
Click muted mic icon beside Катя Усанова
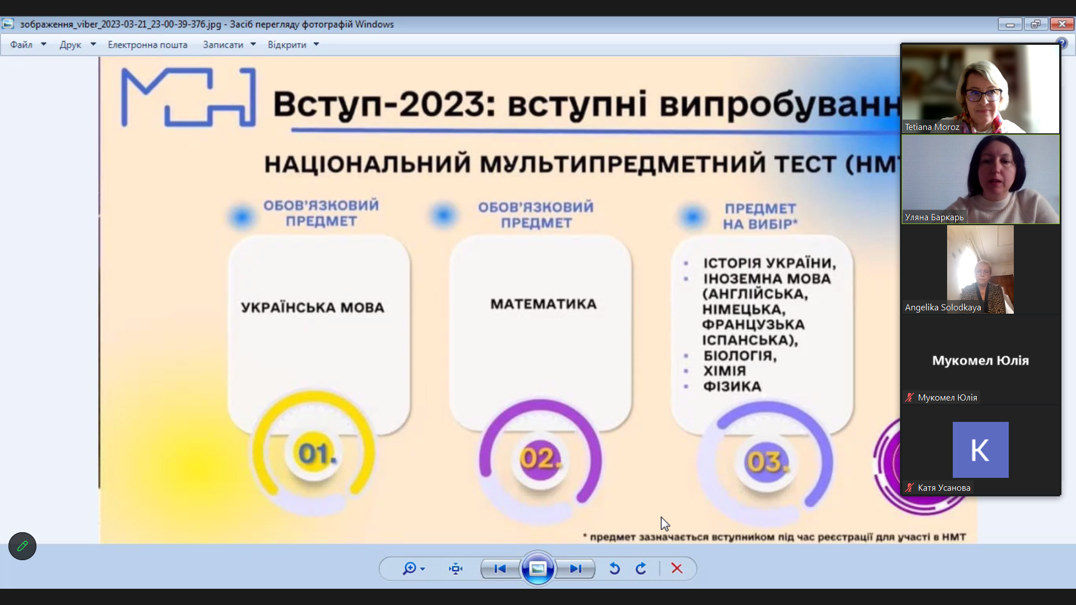910,487
